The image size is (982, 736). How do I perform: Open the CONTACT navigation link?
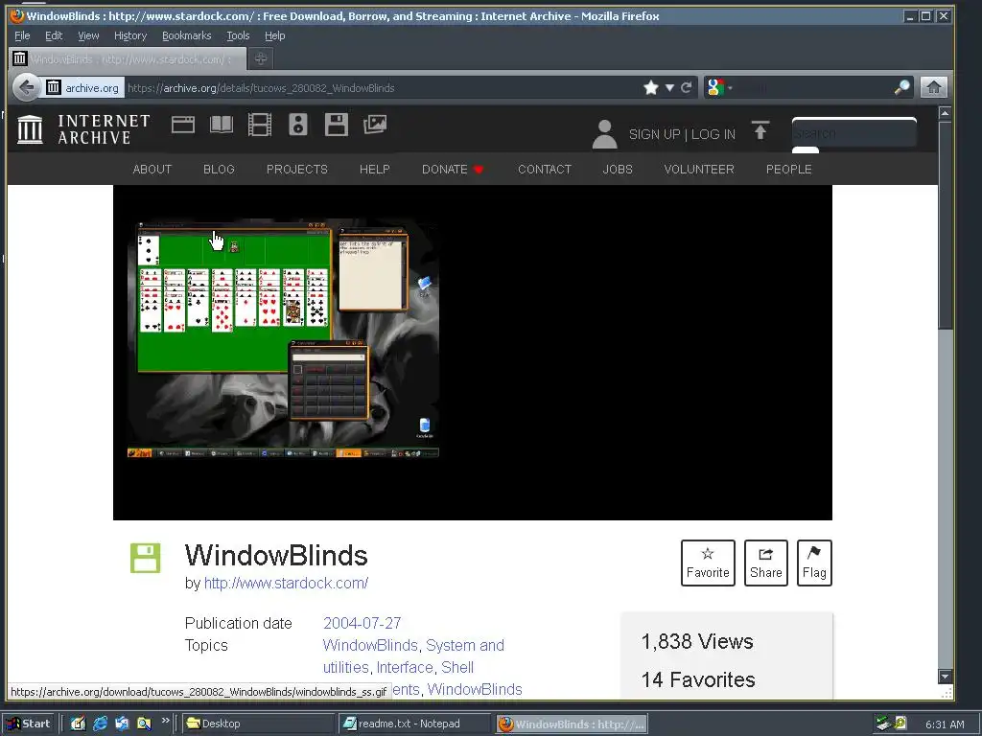tap(545, 170)
